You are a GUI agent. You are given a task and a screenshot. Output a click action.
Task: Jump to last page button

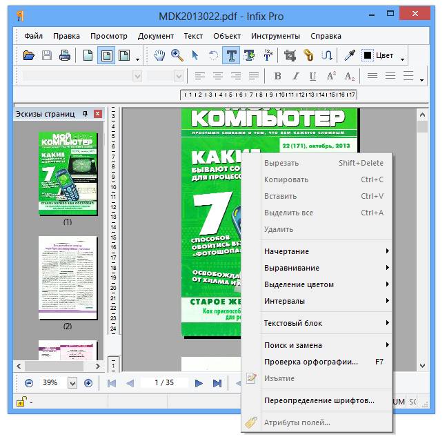click(217, 383)
